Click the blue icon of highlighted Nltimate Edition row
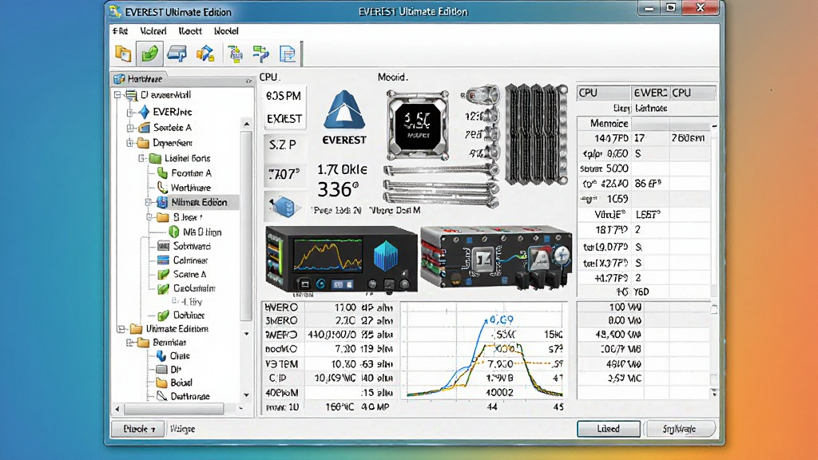 click(x=162, y=202)
